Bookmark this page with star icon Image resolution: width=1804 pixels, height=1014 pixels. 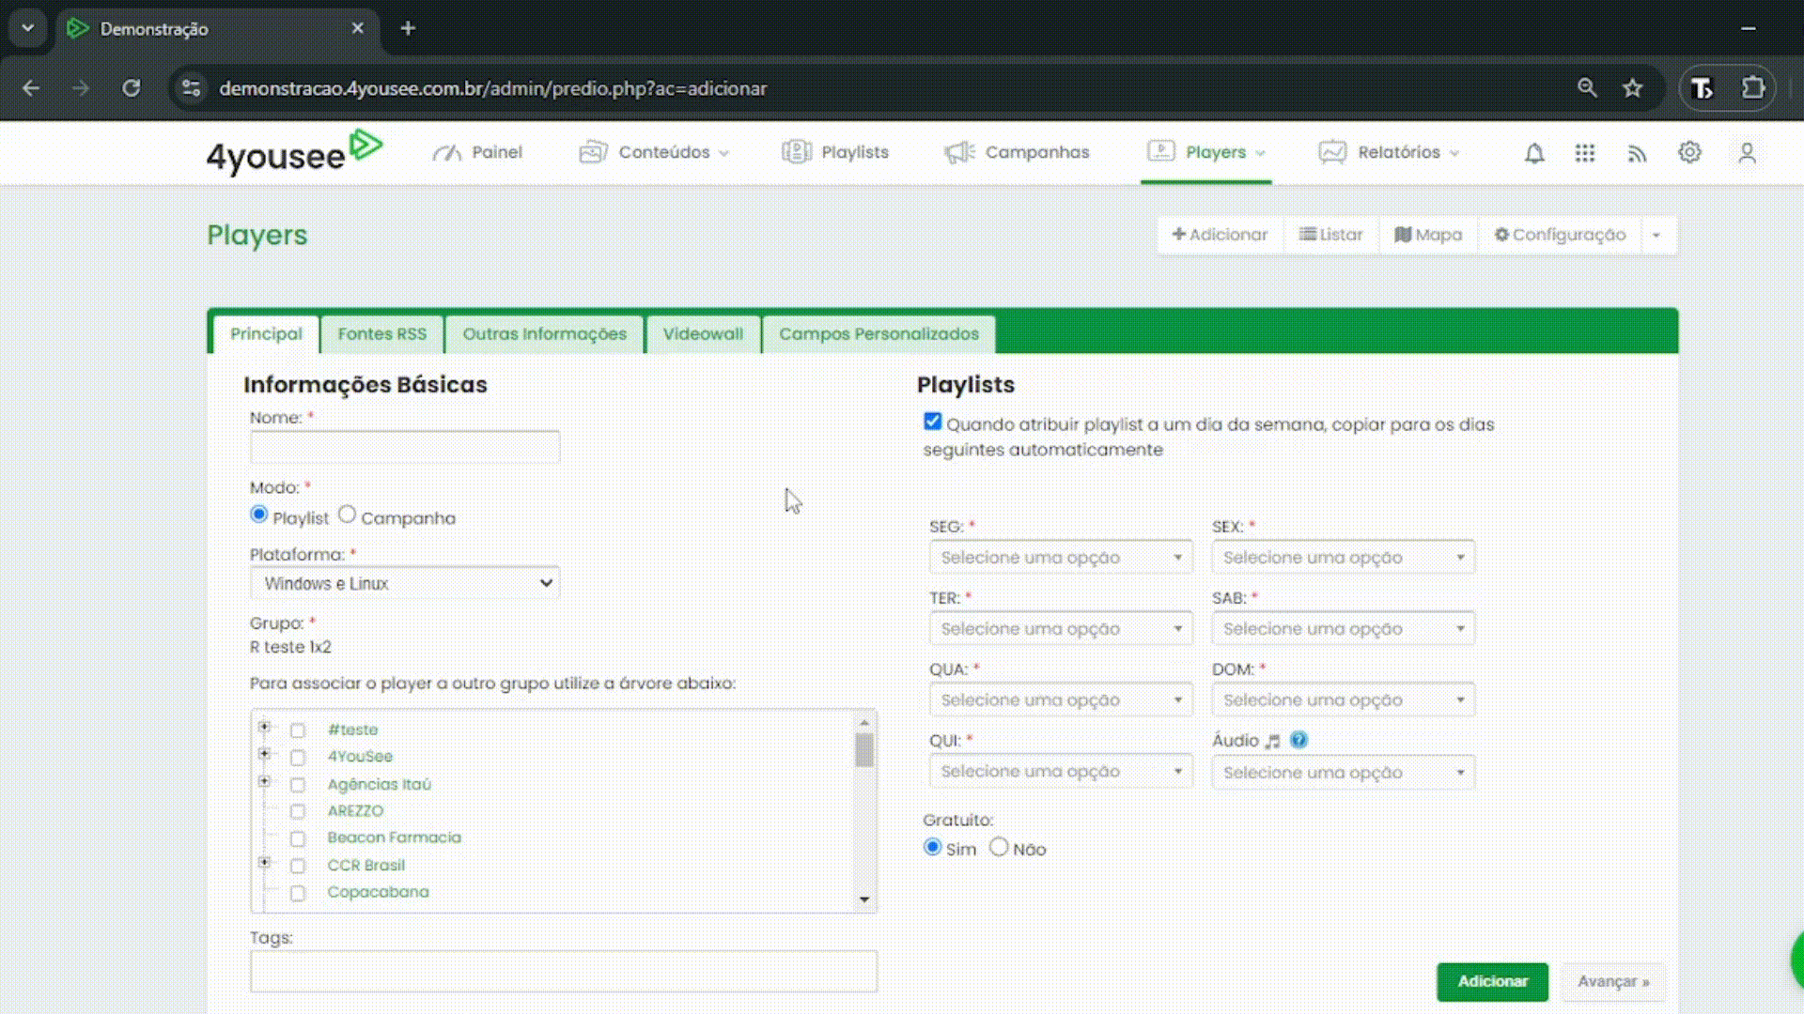1633,88
